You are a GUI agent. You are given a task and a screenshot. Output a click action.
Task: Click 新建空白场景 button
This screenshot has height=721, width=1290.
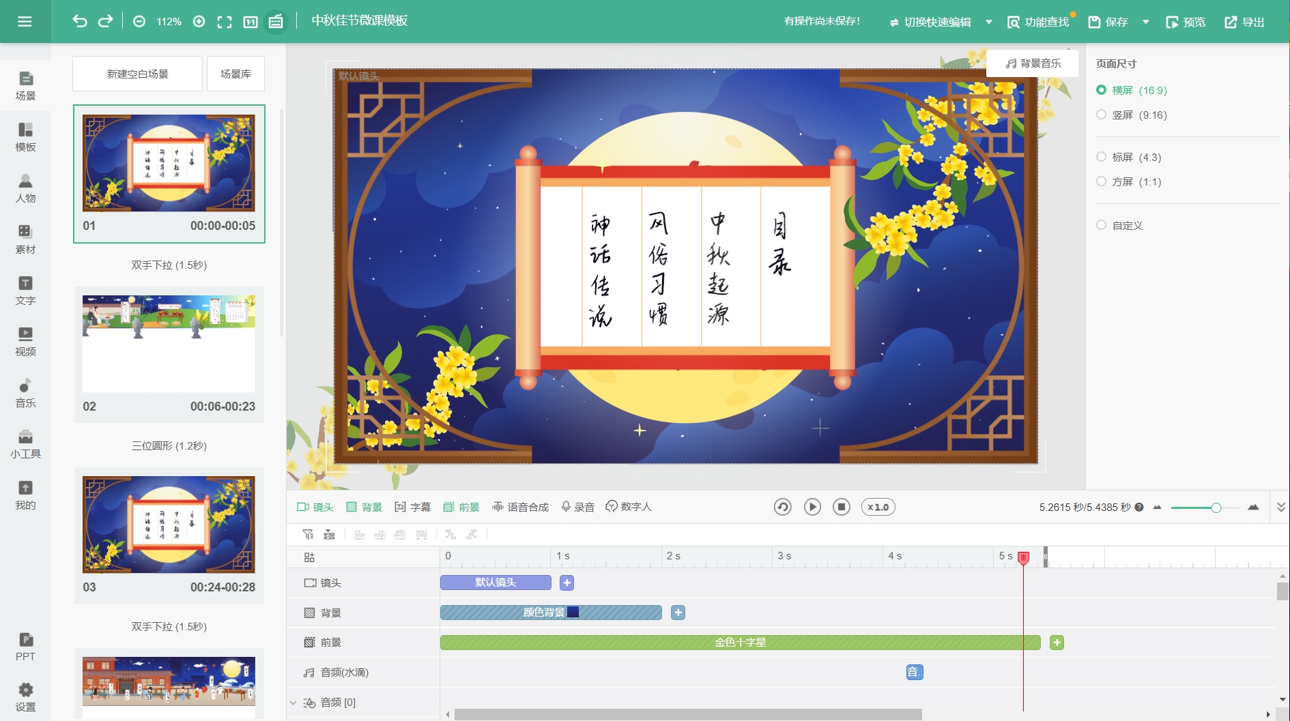click(137, 74)
